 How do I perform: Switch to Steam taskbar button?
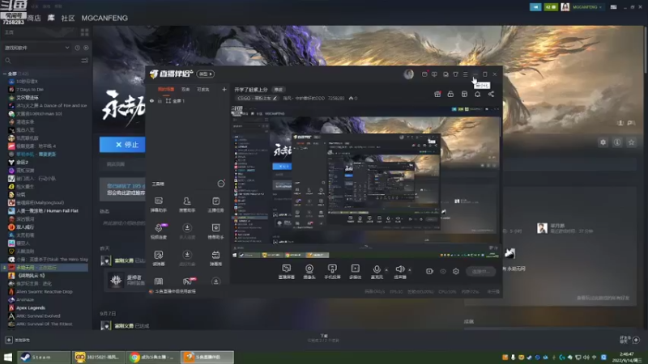(44, 357)
